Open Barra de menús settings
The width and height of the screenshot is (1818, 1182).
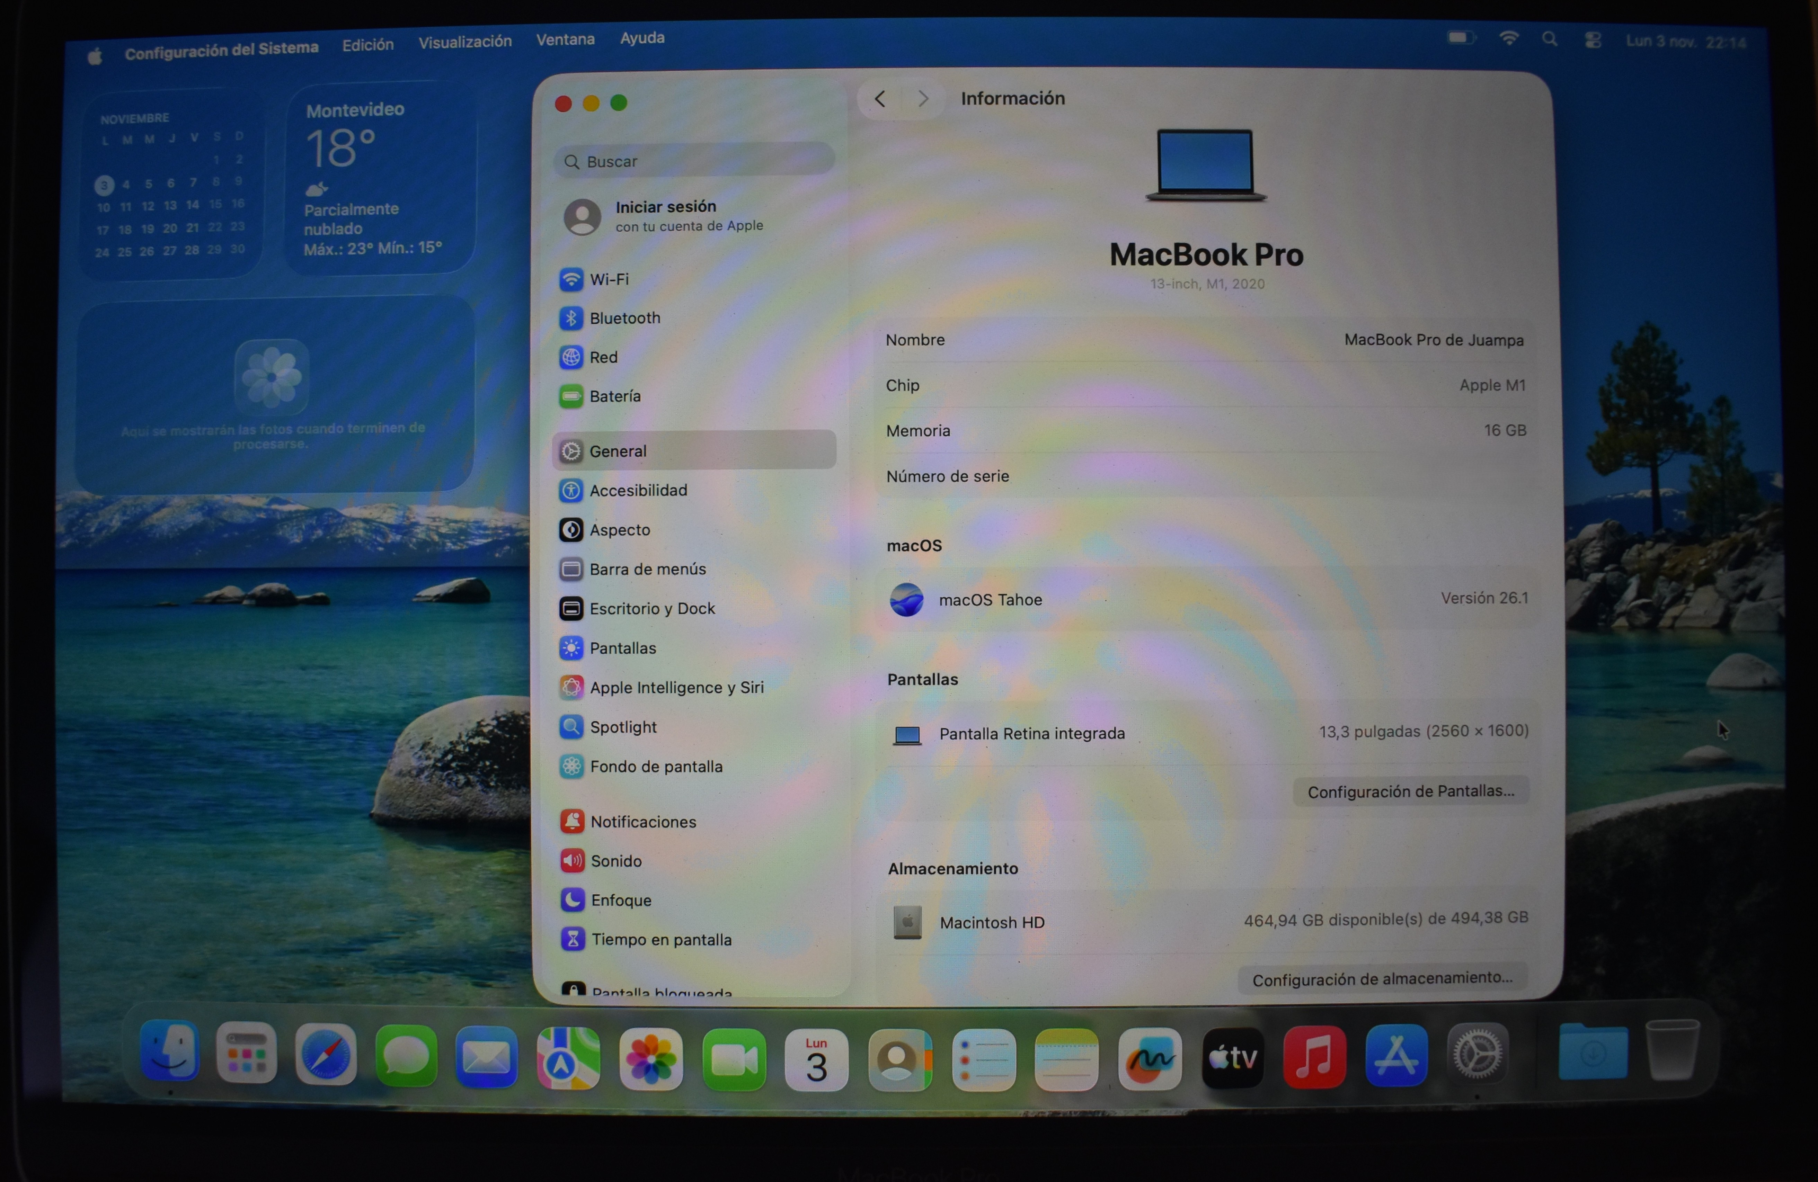694,569
